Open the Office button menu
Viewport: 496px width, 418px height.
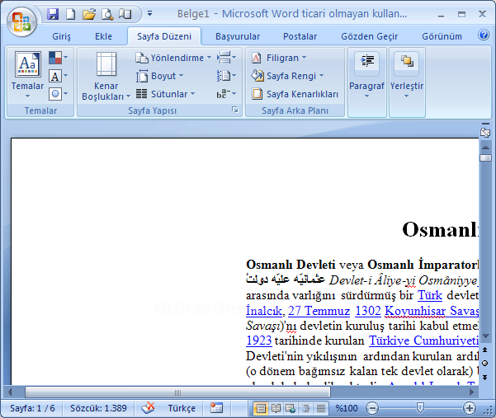click(x=21, y=21)
